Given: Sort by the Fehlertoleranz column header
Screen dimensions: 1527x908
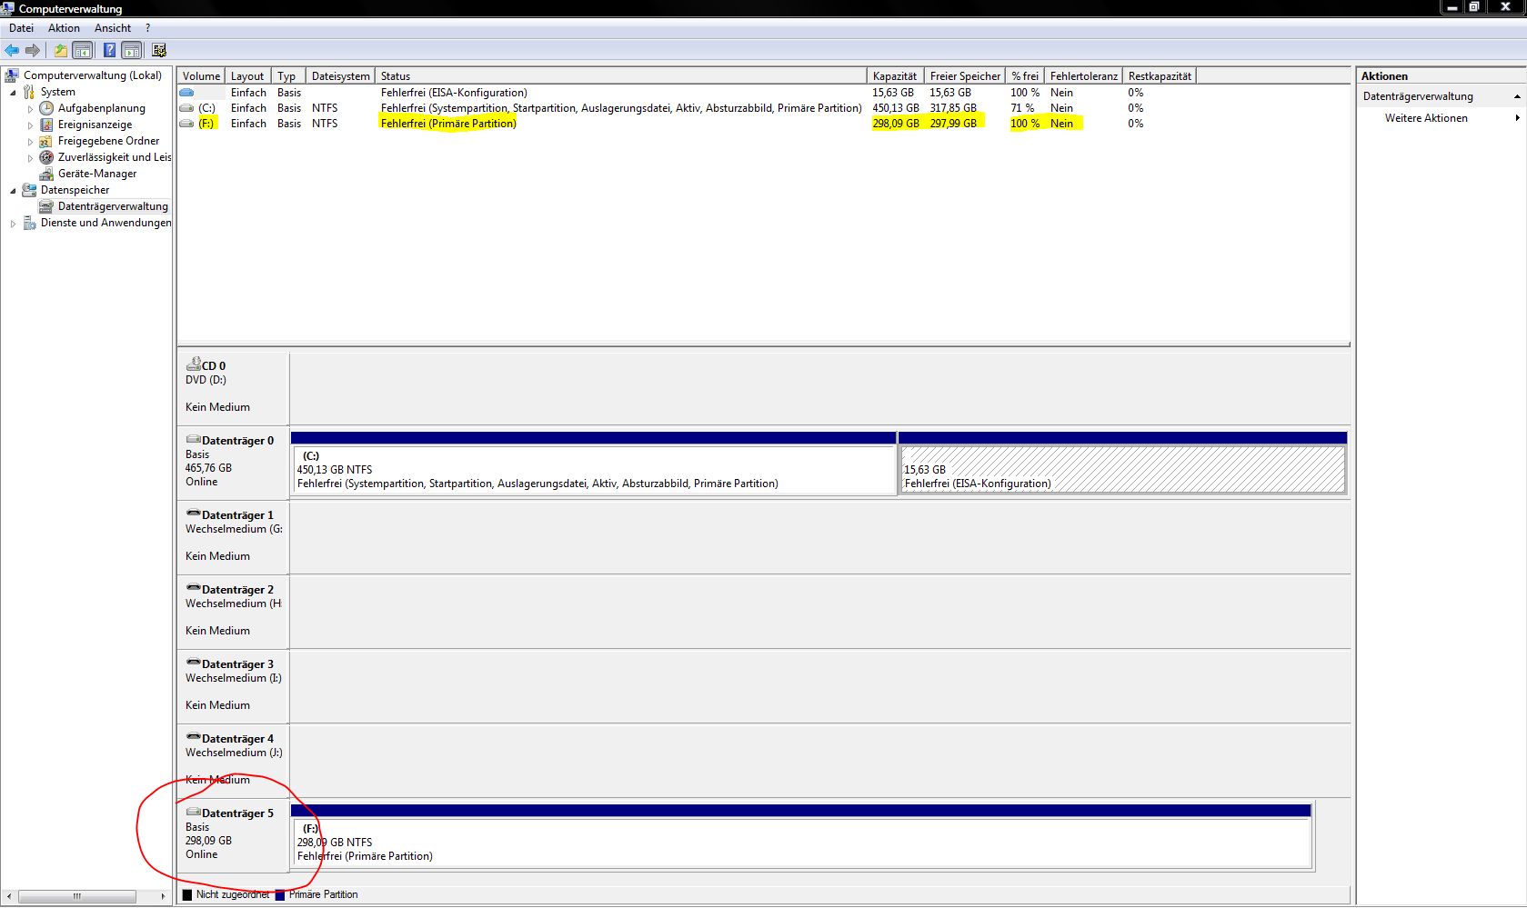Looking at the screenshot, I should pos(1083,76).
